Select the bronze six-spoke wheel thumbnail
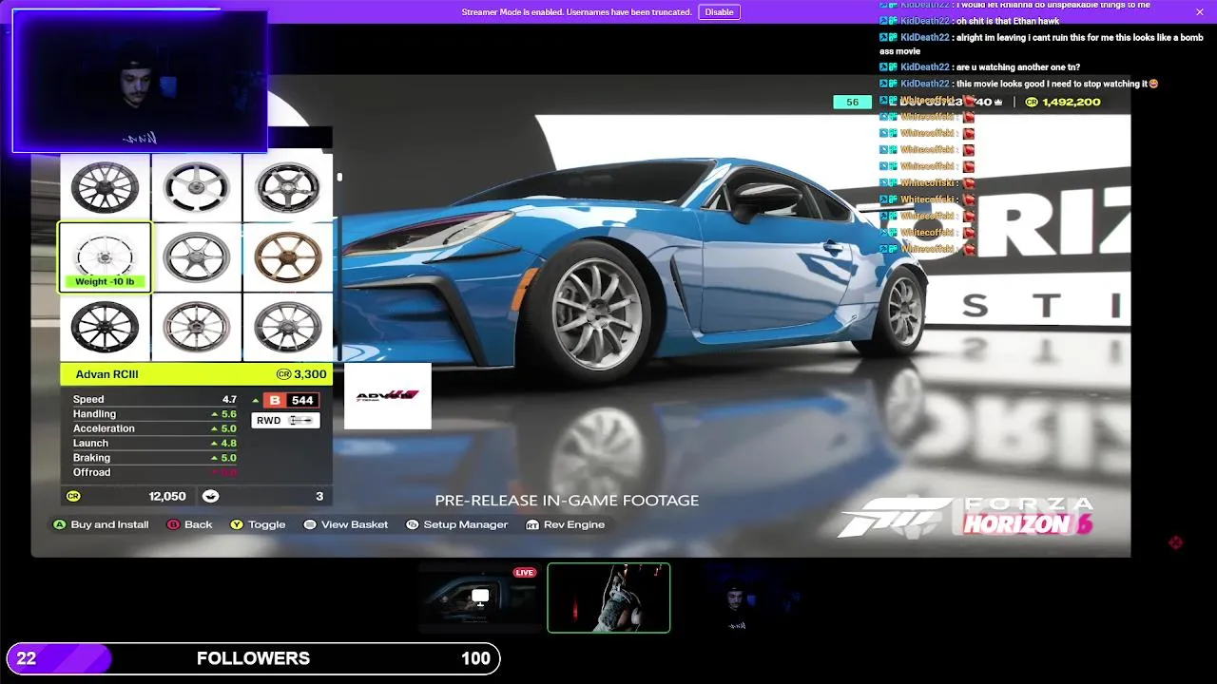This screenshot has width=1217, height=684. click(x=287, y=256)
